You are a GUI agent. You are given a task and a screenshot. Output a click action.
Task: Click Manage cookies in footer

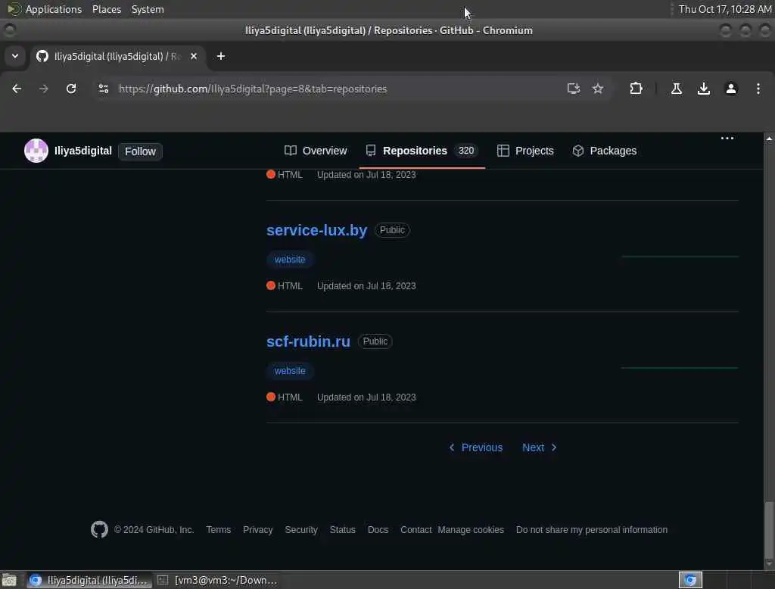[471, 529]
